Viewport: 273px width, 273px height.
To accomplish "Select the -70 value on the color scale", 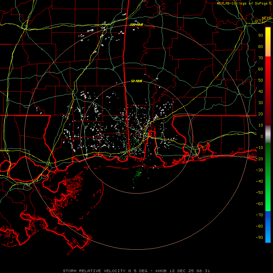I will click(x=259, y=215).
